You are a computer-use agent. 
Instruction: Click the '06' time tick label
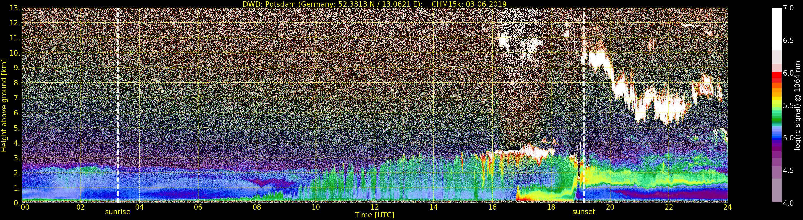[198, 207]
